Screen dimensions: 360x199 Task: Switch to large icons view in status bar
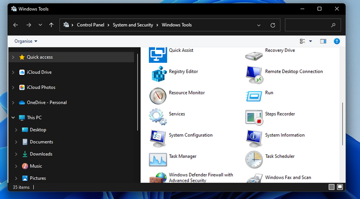point(340,187)
